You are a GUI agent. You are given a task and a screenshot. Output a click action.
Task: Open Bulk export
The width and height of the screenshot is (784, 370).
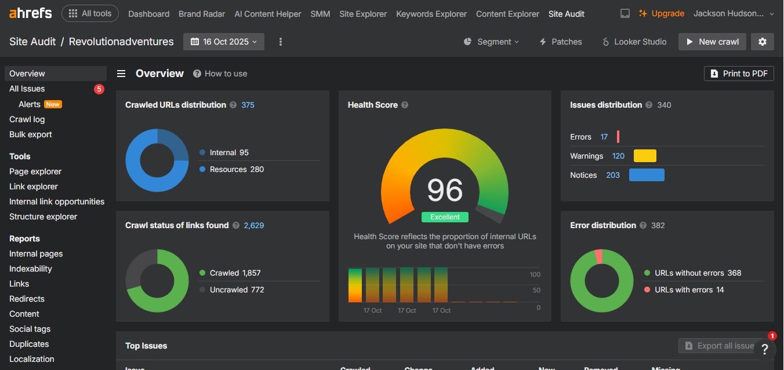point(31,134)
